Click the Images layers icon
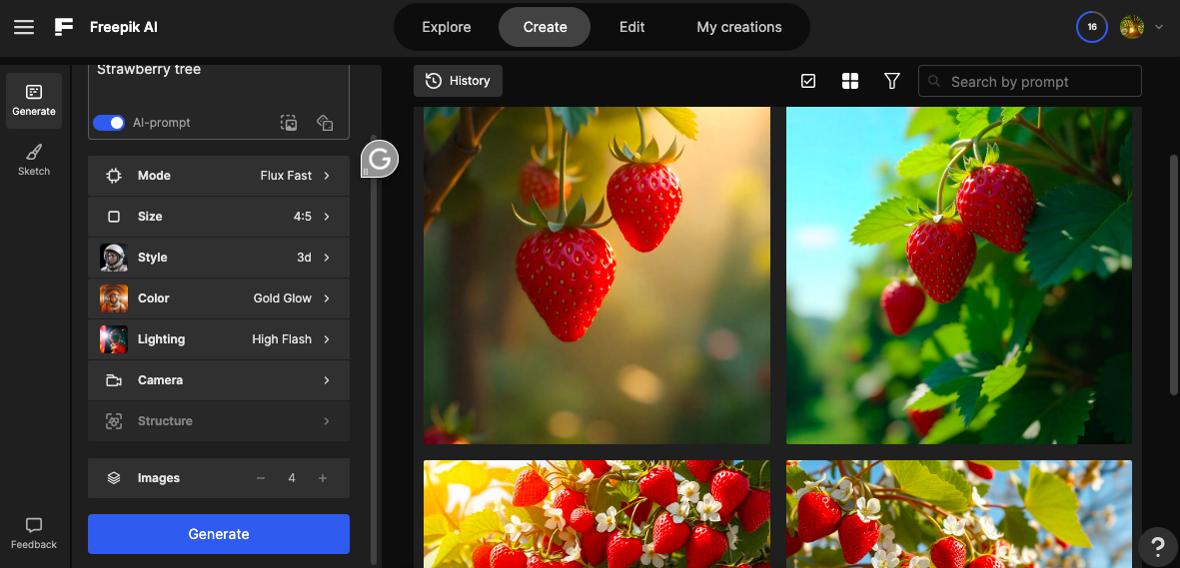Screen dimensions: 1180x568 (114, 478)
